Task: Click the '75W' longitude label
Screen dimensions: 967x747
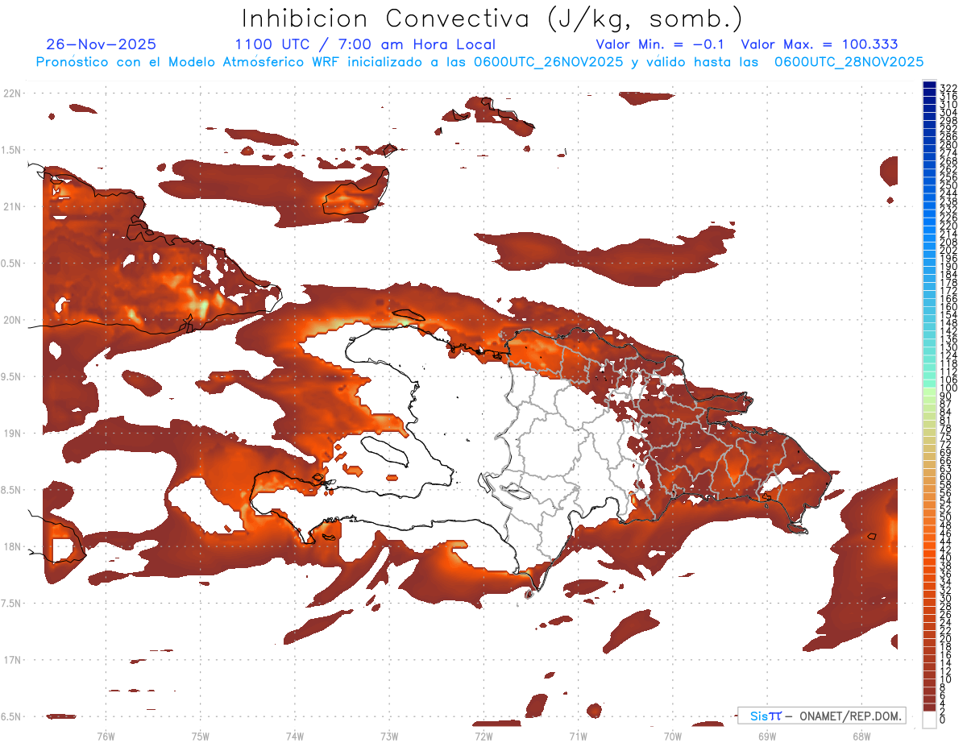Action: pyautogui.click(x=200, y=735)
